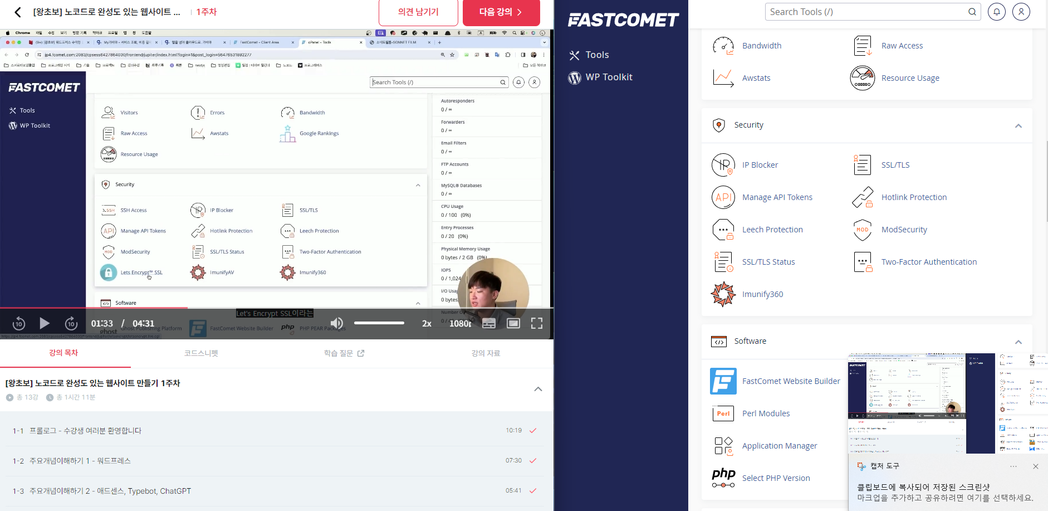Click the 의견 남기기 button
Screen dimensions: 1048x511
pyautogui.click(x=418, y=12)
